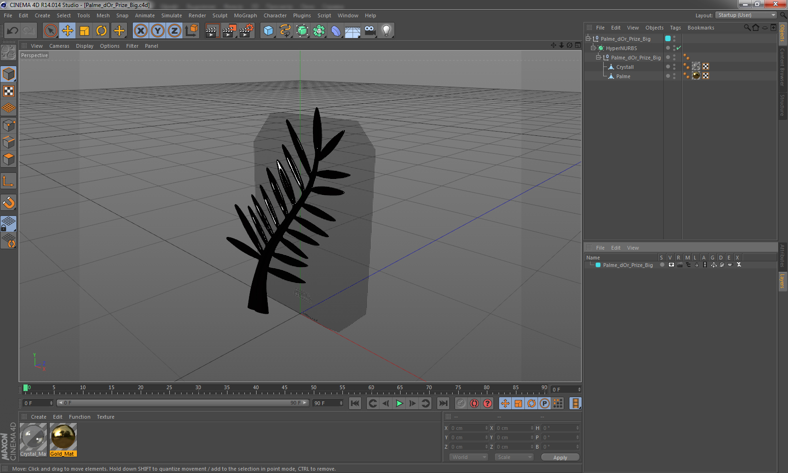Go to the end of the animation

(443, 403)
